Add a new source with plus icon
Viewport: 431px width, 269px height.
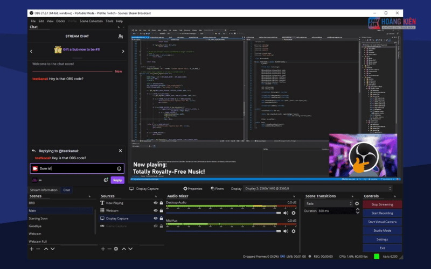103,249
